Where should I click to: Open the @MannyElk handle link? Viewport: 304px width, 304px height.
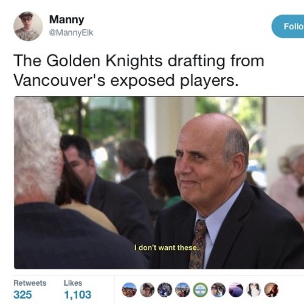[x=71, y=33]
